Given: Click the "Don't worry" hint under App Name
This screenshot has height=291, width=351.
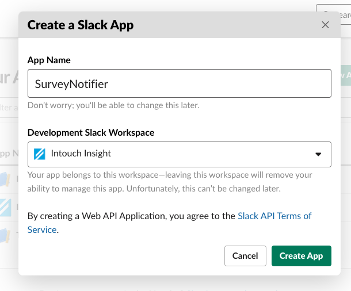Looking at the screenshot, I should tap(113, 105).
